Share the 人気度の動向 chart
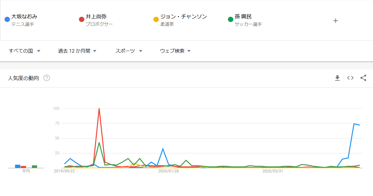373x196 pixels. pyautogui.click(x=363, y=78)
